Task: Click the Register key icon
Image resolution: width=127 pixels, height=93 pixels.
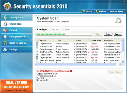Action: pyautogui.click(x=97, y=11)
